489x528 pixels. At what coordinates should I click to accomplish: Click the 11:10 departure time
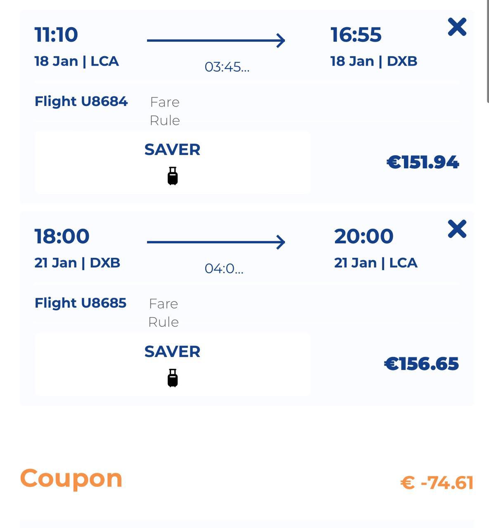56,35
